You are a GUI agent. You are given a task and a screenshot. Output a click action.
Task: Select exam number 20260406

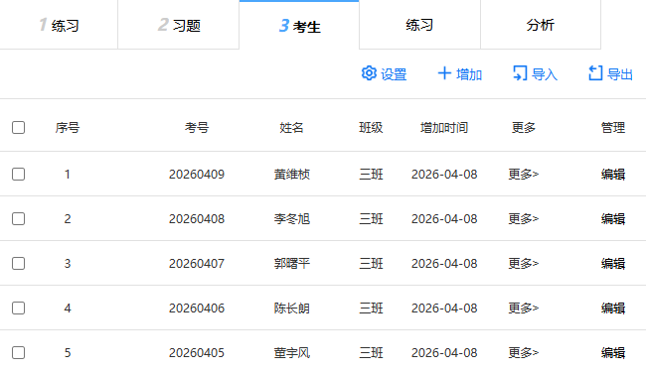coord(197,309)
